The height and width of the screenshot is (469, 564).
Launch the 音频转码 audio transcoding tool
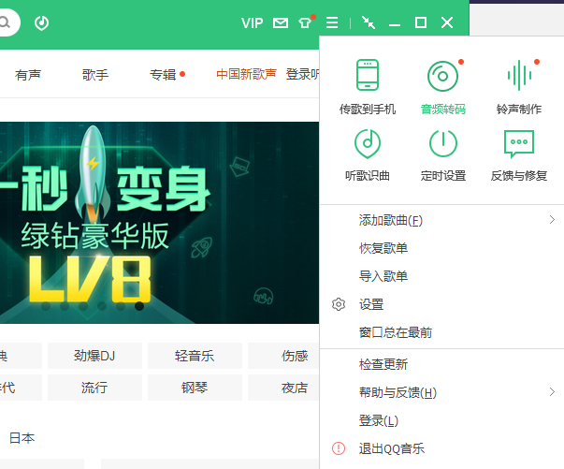[x=442, y=87]
